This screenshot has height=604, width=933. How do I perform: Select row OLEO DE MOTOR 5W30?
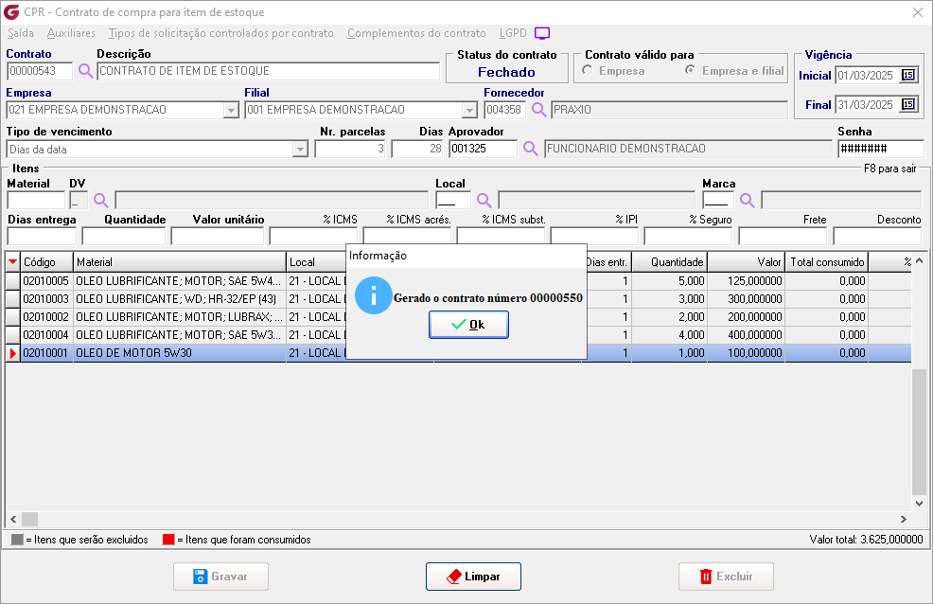click(x=458, y=353)
